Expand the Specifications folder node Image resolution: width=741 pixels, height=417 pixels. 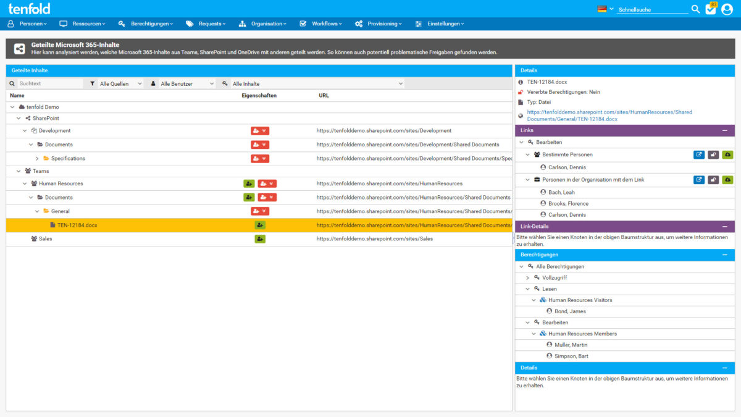click(37, 159)
